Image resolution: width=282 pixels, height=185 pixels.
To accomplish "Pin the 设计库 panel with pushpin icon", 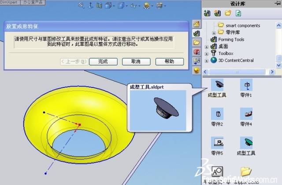I will [x=277, y=4].
